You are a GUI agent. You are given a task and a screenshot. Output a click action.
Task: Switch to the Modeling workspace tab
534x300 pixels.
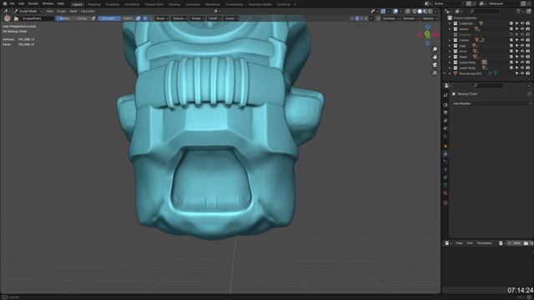(x=94, y=4)
